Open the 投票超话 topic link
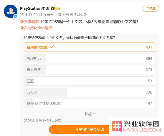 (32, 22)
